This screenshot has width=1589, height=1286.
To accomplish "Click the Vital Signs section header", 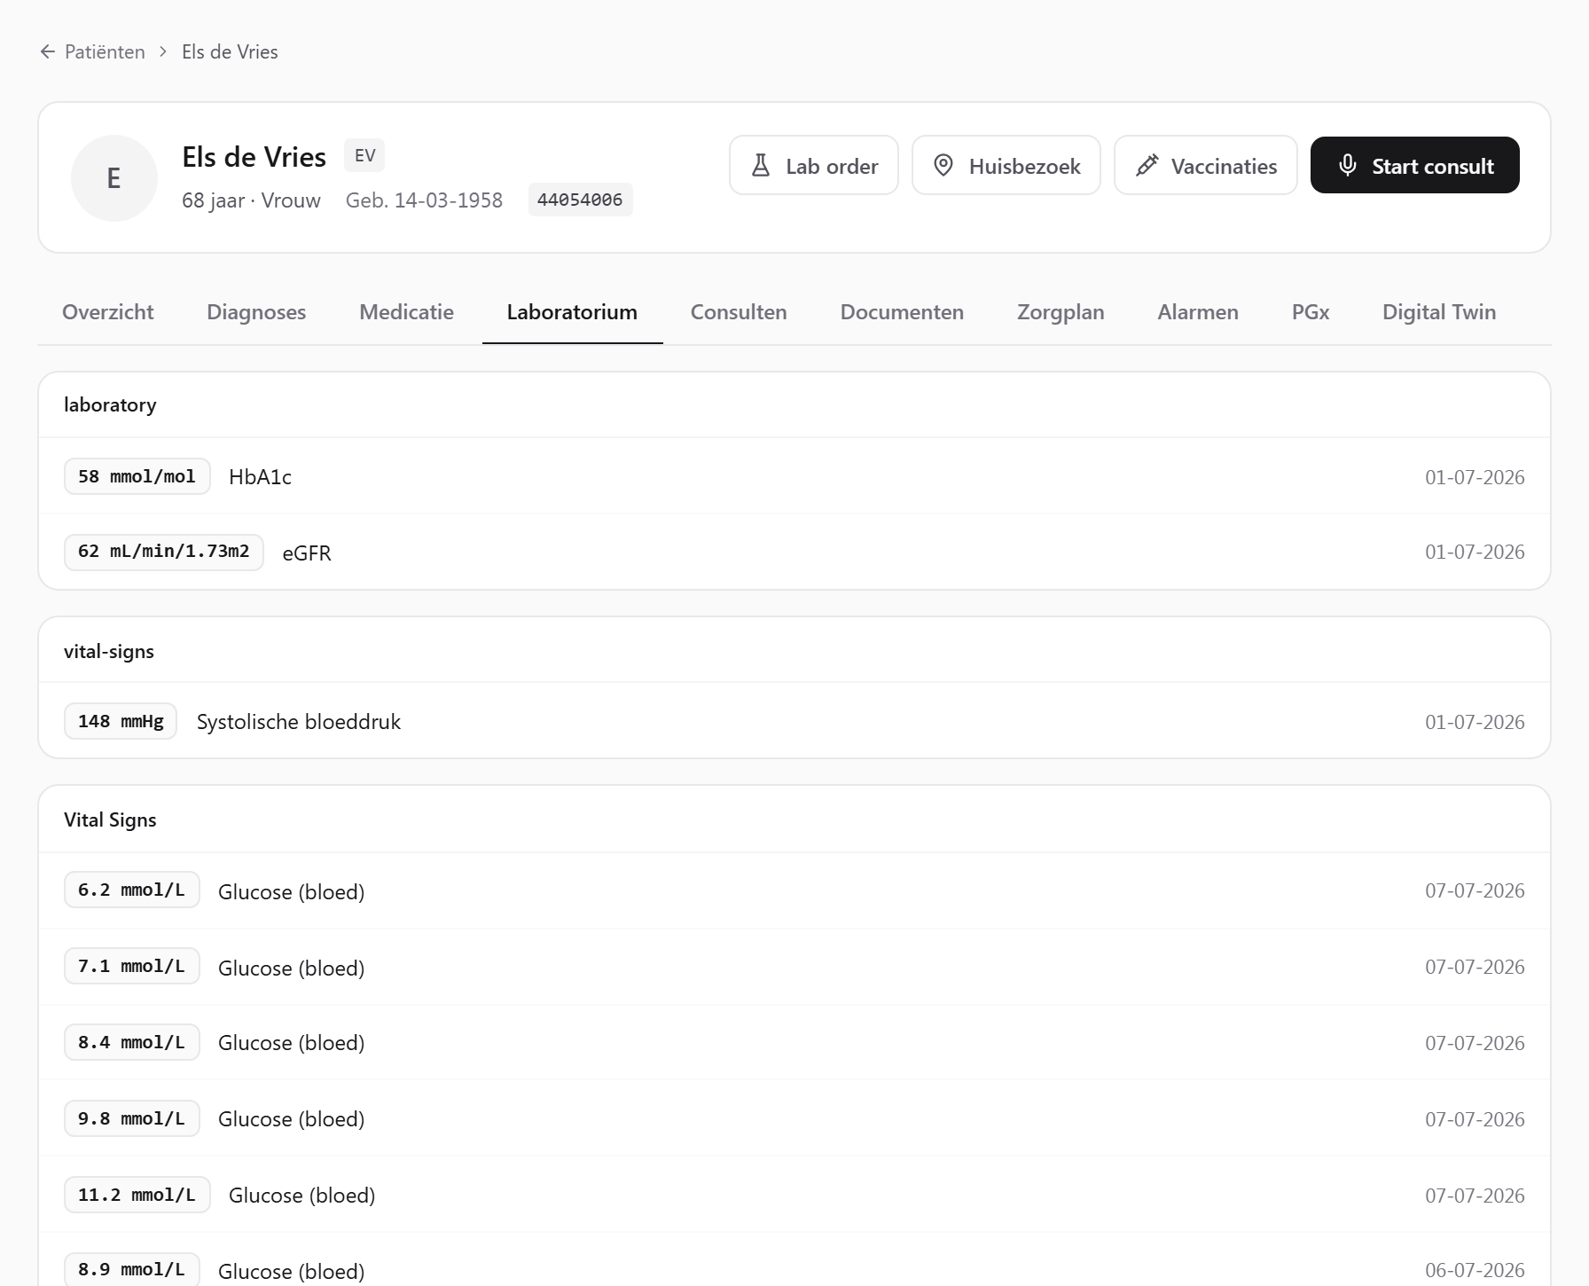I will 110,820.
